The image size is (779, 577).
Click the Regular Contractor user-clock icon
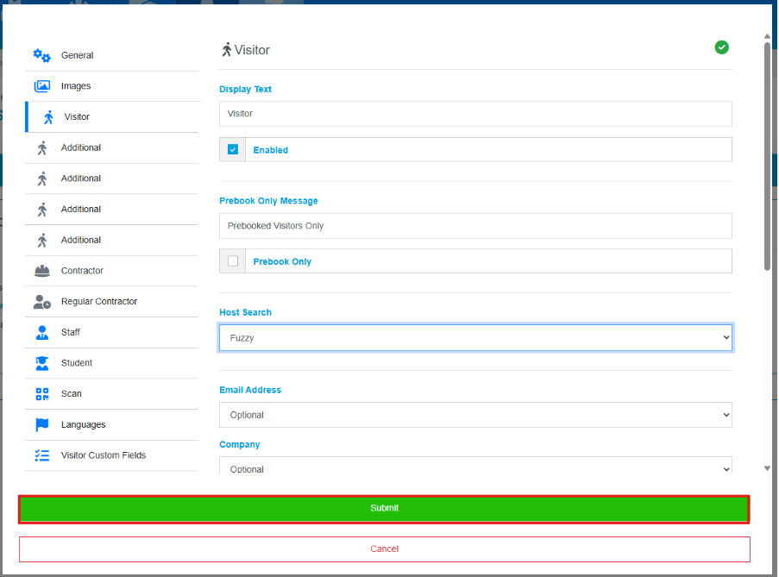[41, 302]
